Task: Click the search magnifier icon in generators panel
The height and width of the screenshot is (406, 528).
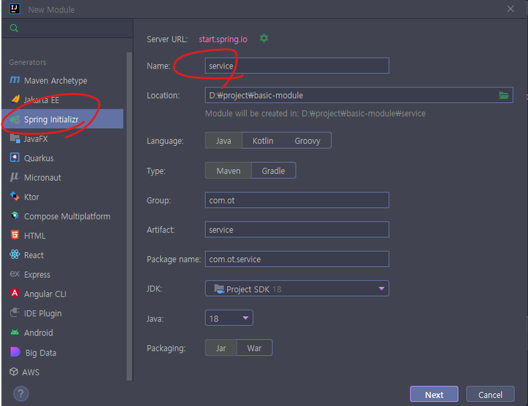Action: click(x=14, y=28)
